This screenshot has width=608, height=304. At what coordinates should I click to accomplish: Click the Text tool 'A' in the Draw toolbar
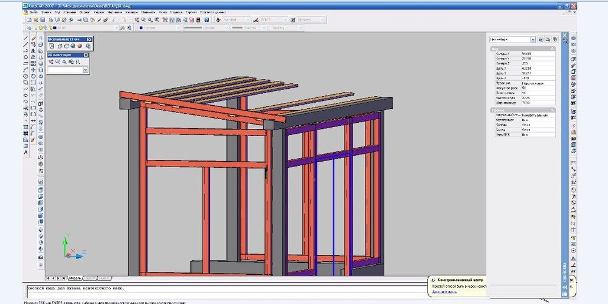tap(26, 152)
